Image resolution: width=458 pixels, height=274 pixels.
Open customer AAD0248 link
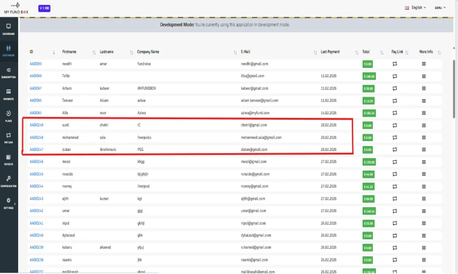point(37,137)
